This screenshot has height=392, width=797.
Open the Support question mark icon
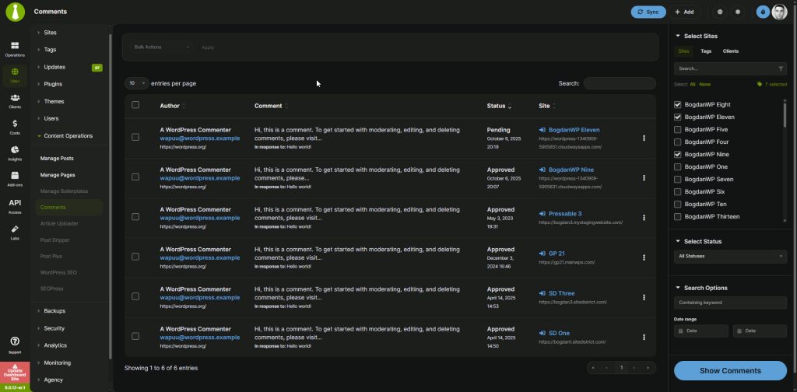(15, 341)
